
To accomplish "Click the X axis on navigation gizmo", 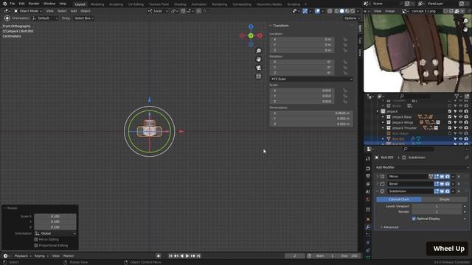I will click(x=260, y=35).
